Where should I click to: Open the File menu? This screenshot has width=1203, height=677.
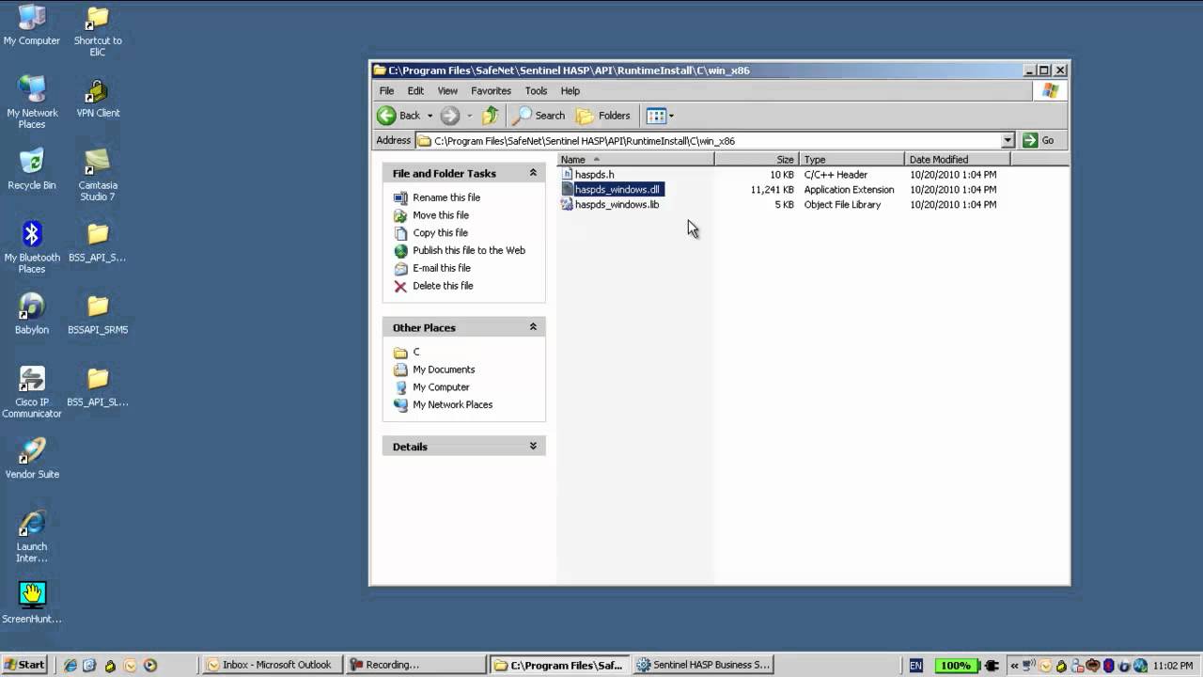coord(386,91)
